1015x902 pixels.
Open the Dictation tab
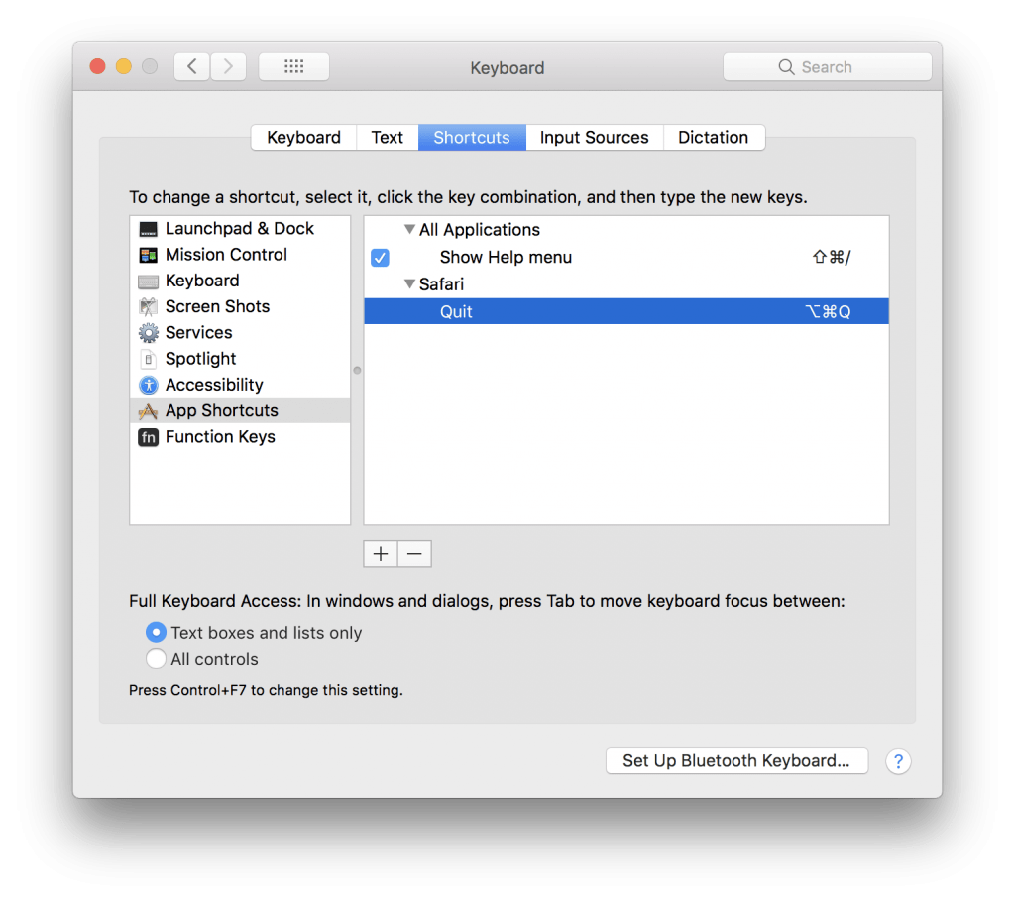714,137
